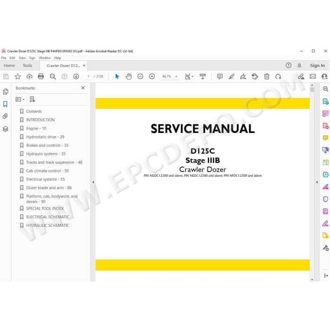Image resolution: width=330 pixels, height=330 pixels.
Task: Open Export PDF tool in right pane
Action: pyautogui.click(x=325, y=102)
